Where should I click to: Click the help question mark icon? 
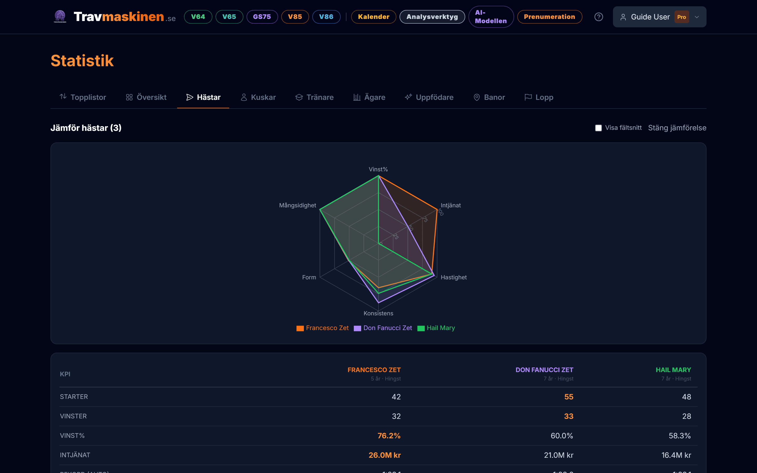(x=599, y=17)
